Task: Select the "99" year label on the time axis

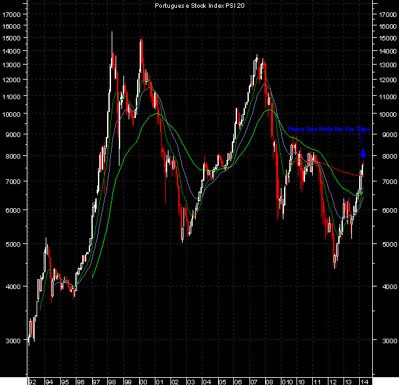Action: [128, 382]
